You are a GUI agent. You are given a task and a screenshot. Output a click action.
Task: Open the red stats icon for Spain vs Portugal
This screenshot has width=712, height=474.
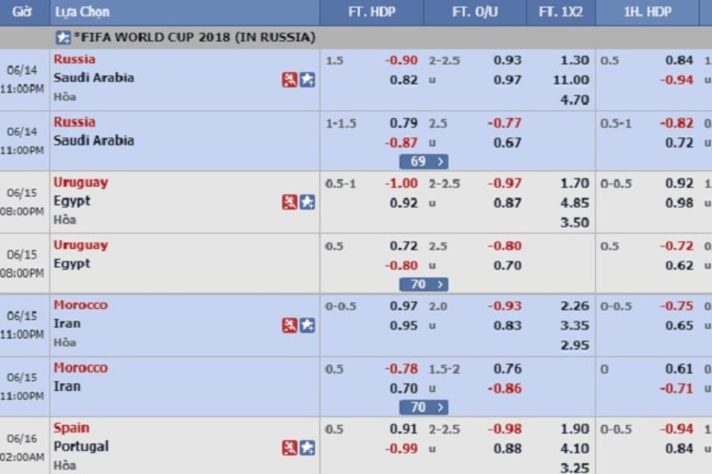[x=290, y=448]
